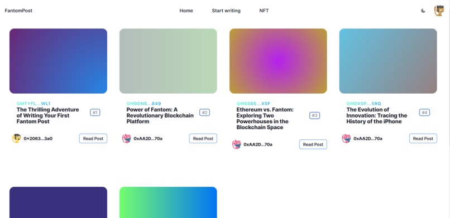Click the #2 badge

(x=205, y=113)
